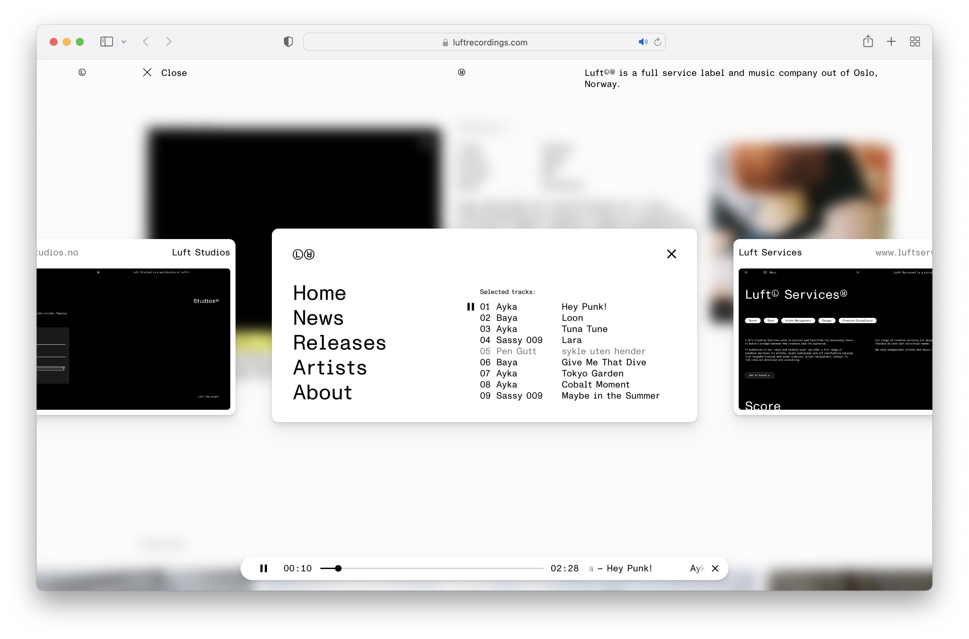Close the bottom audio player bar
Viewport: 969px width, 639px height.
click(x=714, y=568)
